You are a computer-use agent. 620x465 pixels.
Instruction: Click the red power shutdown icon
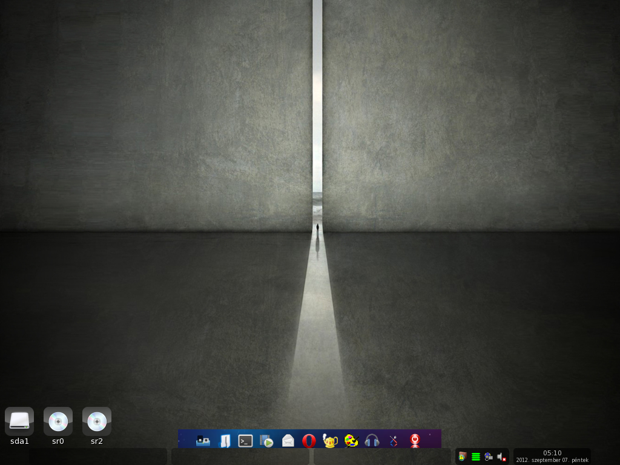point(415,441)
